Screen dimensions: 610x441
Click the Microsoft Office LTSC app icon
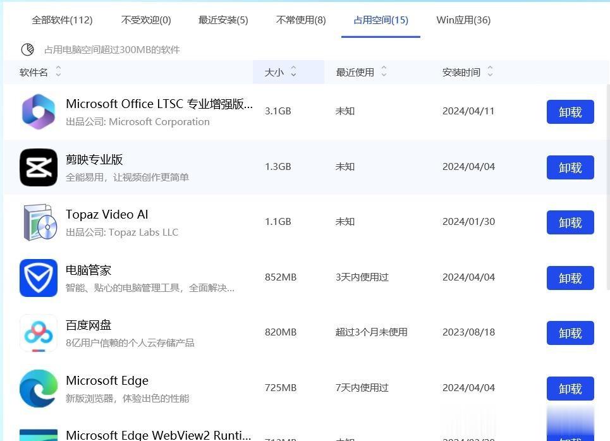(39, 112)
